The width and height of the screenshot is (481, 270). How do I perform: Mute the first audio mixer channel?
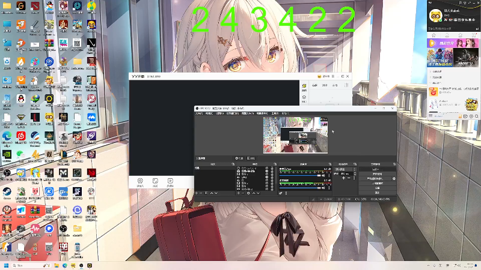click(x=323, y=175)
